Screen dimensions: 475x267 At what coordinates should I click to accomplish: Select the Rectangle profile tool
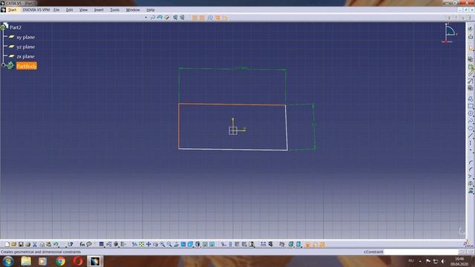coord(471,106)
